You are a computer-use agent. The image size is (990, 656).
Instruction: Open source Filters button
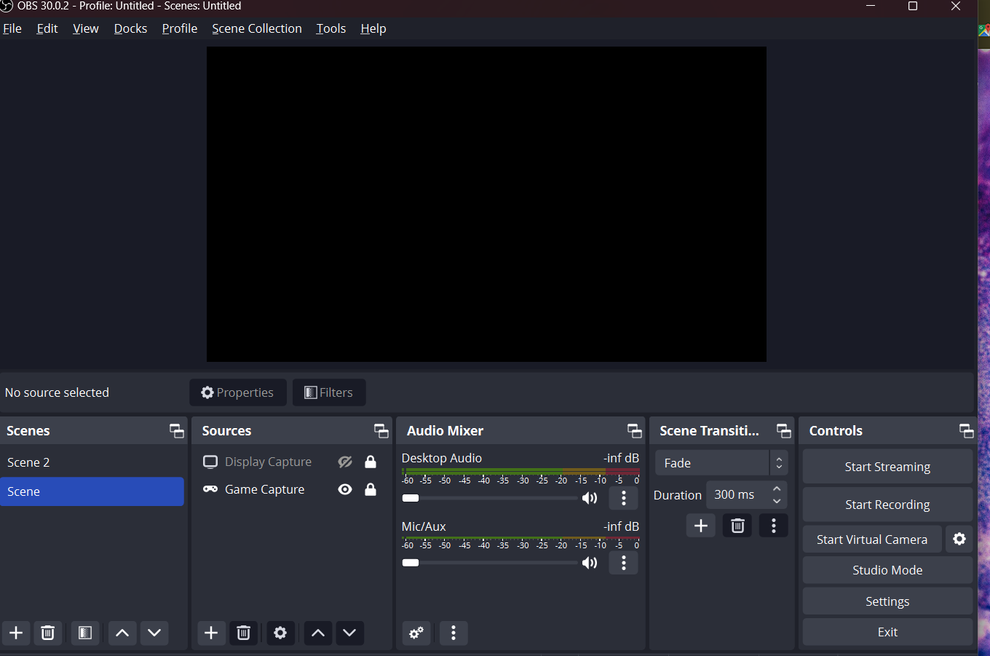(329, 392)
